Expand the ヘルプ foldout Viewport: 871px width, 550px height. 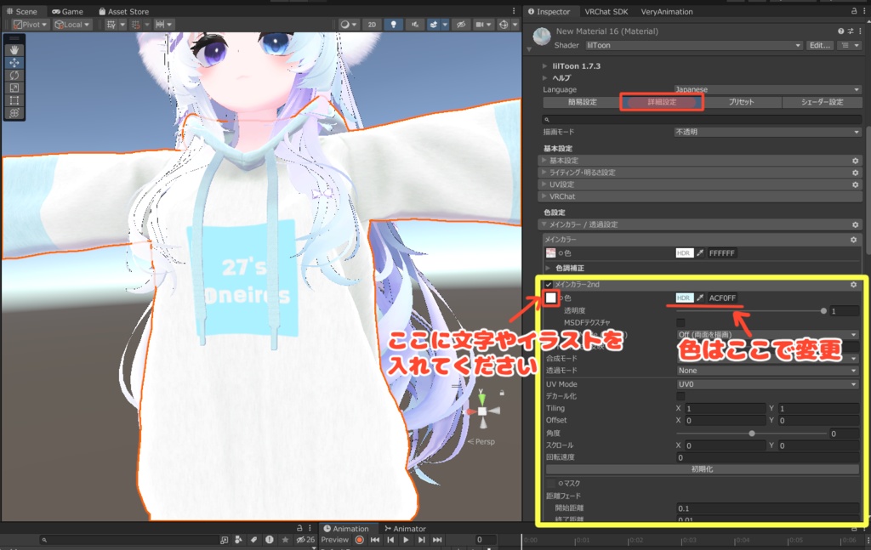(545, 77)
